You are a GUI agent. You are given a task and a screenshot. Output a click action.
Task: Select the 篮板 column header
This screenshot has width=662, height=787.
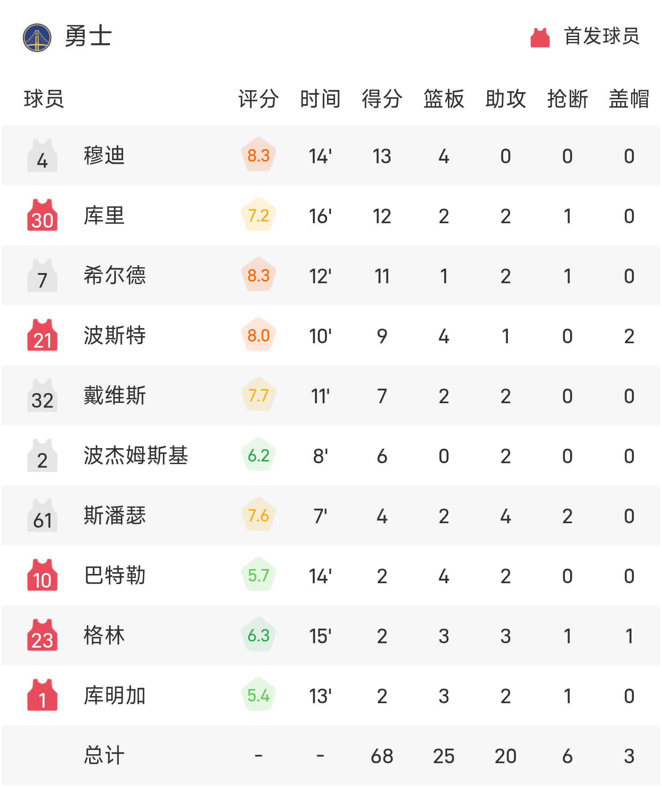click(x=444, y=99)
